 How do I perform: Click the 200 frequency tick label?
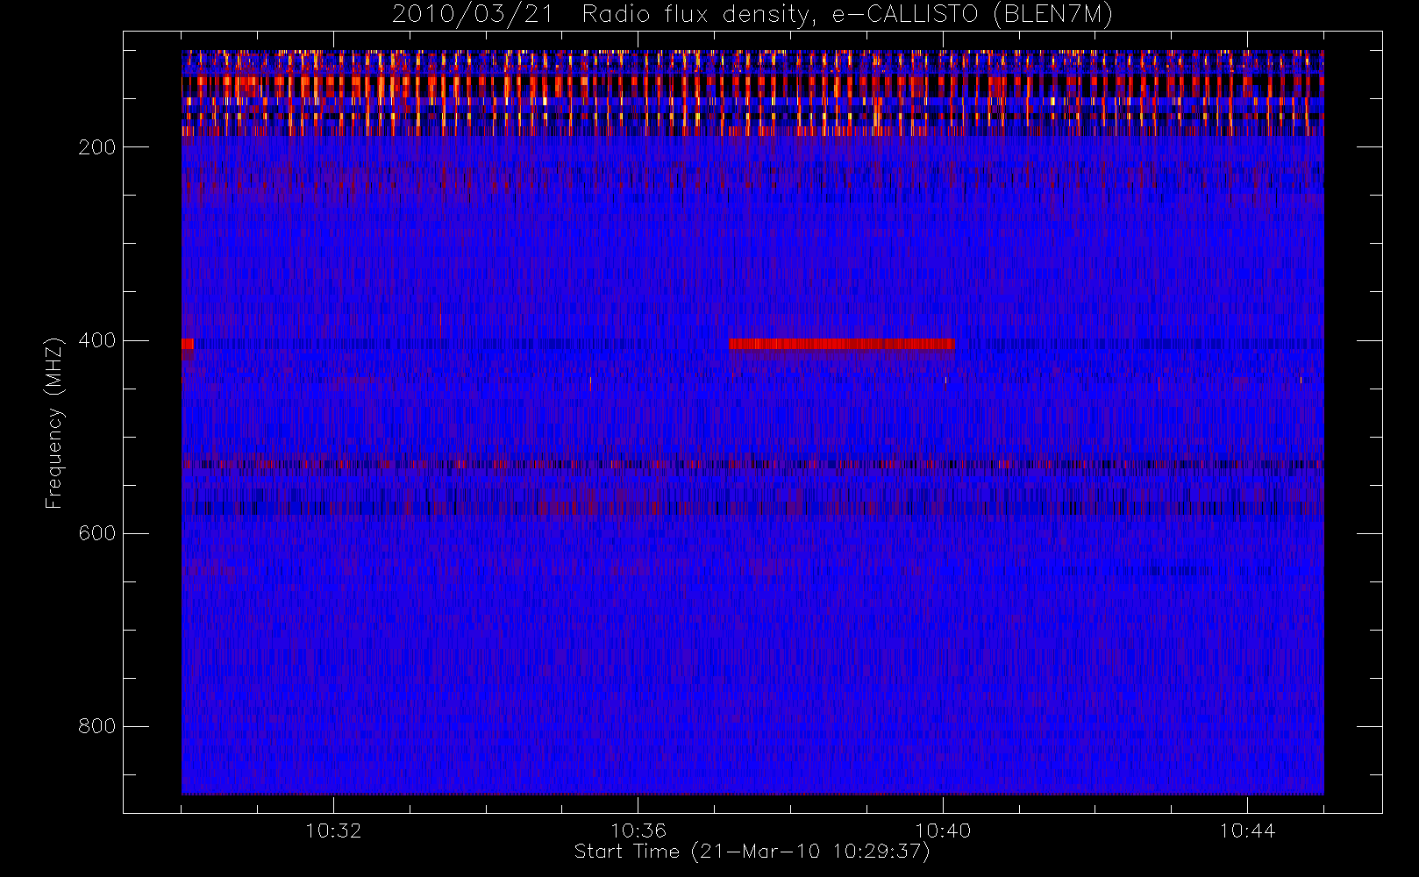pyautogui.click(x=97, y=147)
